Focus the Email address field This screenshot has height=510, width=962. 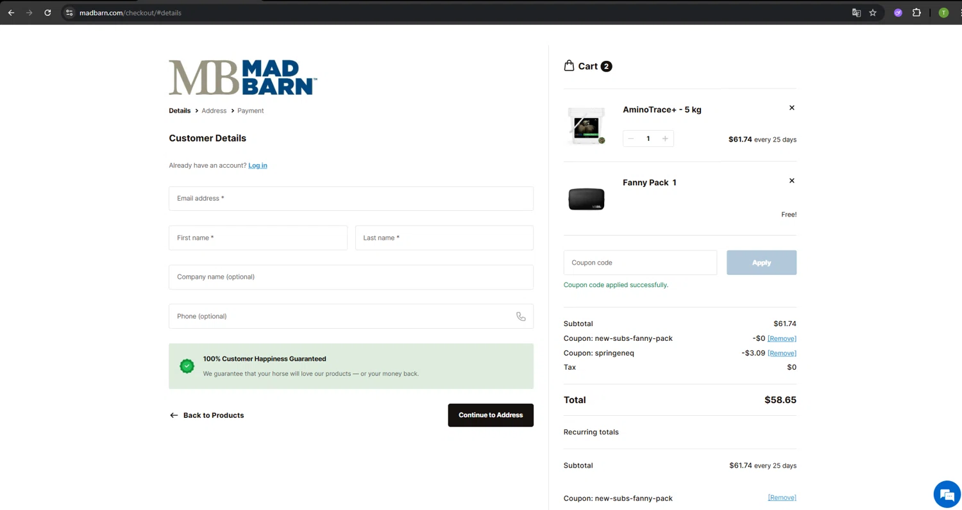(x=351, y=199)
